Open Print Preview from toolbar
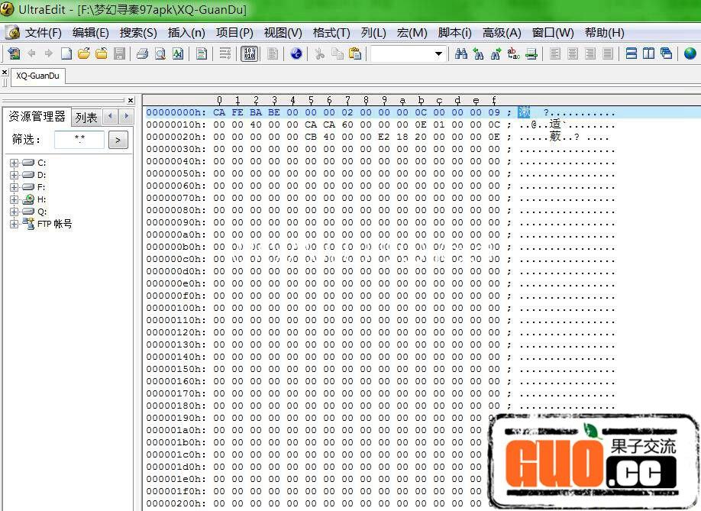Screen dimensions: 701x511 click(160, 53)
